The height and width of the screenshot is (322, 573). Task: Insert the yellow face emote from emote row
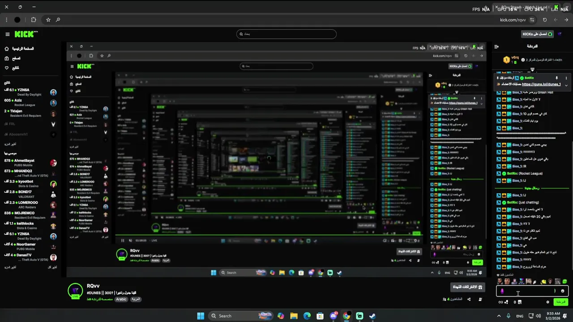pos(543,282)
